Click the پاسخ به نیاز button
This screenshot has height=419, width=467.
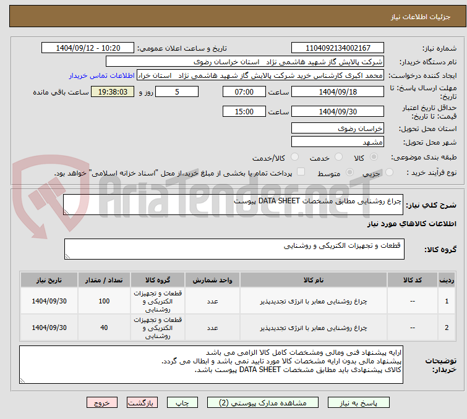(358, 403)
